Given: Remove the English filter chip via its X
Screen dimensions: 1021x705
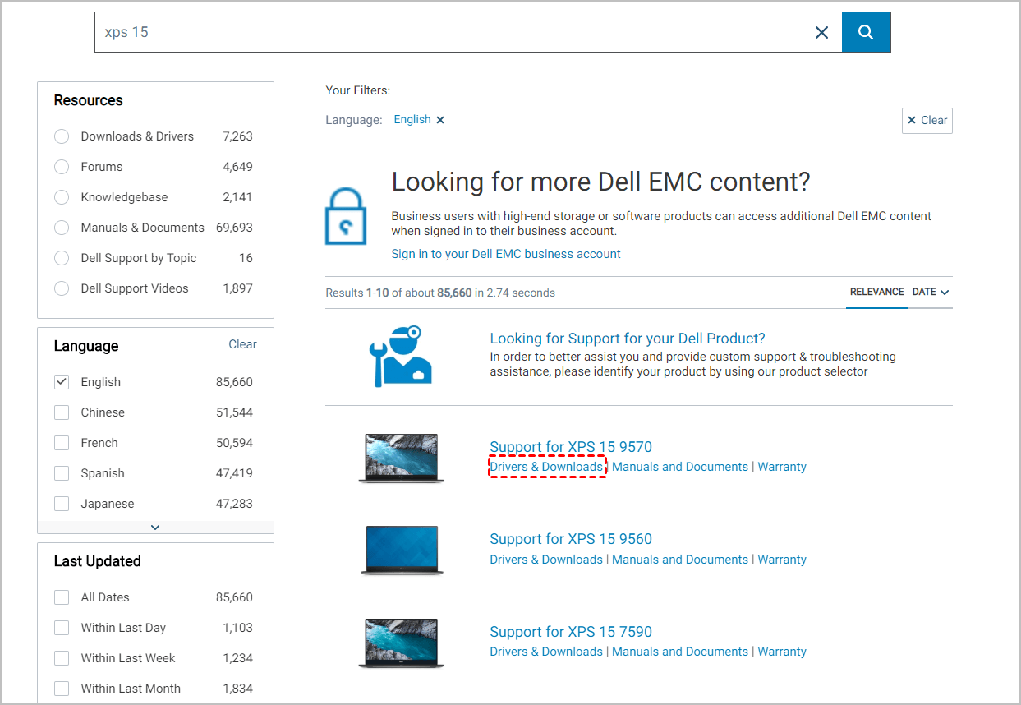Looking at the screenshot, I should coord(440,119).
